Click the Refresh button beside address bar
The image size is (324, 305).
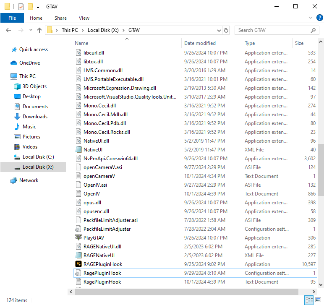(x=227, y=30)
